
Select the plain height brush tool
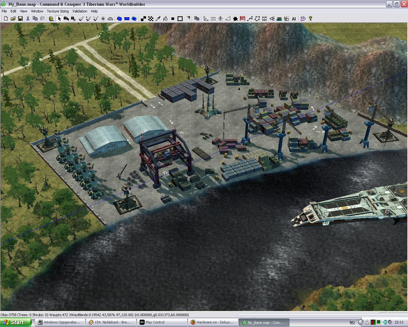[81, 19]
